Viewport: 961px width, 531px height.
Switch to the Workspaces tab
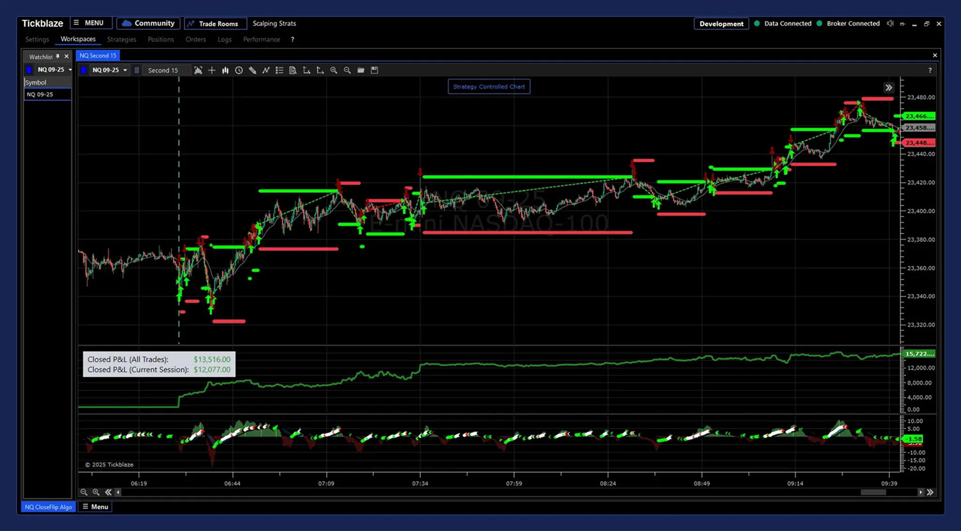click(x=78, y=39)
